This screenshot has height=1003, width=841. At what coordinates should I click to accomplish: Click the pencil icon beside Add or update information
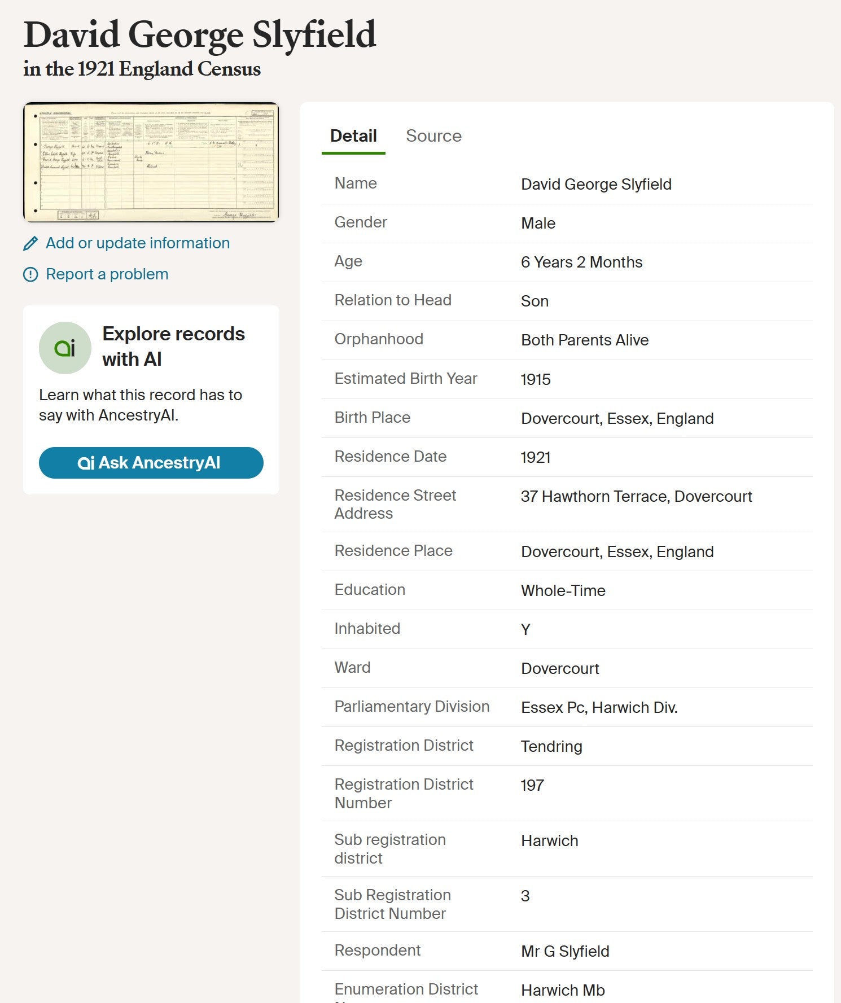click(x=30, y=243)
